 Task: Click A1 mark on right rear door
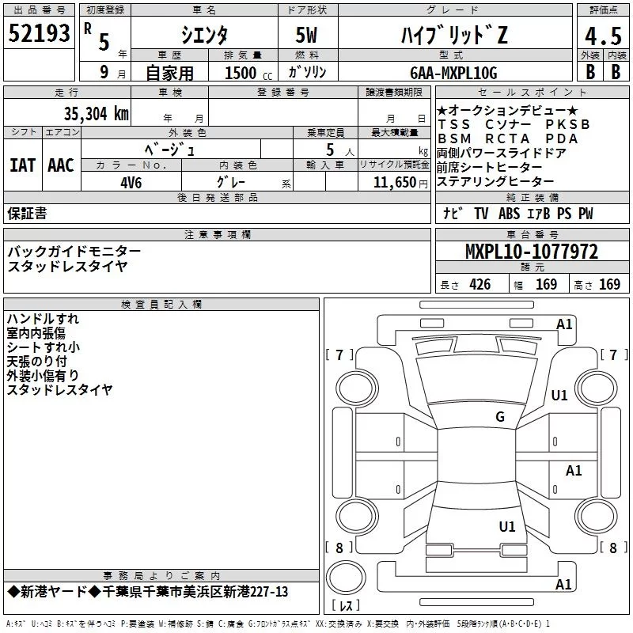click(x=573, y=470)
